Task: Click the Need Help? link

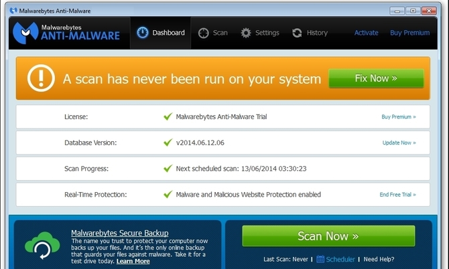Action: point(379,259)
